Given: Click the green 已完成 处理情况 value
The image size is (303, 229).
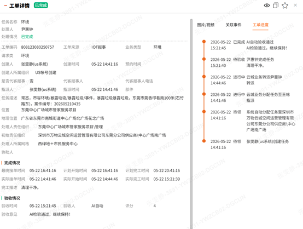Looking at the screenshot, I should point(27,37).
